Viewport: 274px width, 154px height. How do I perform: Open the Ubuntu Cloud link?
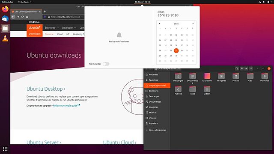[119, 142]
